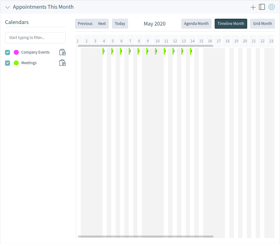Click the magenta Company Events color dot

click(x=16, y=52)
